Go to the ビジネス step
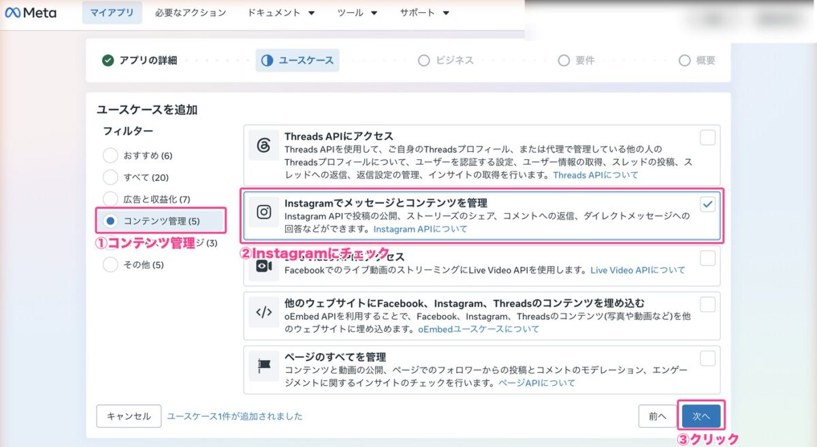 point(446,61)
